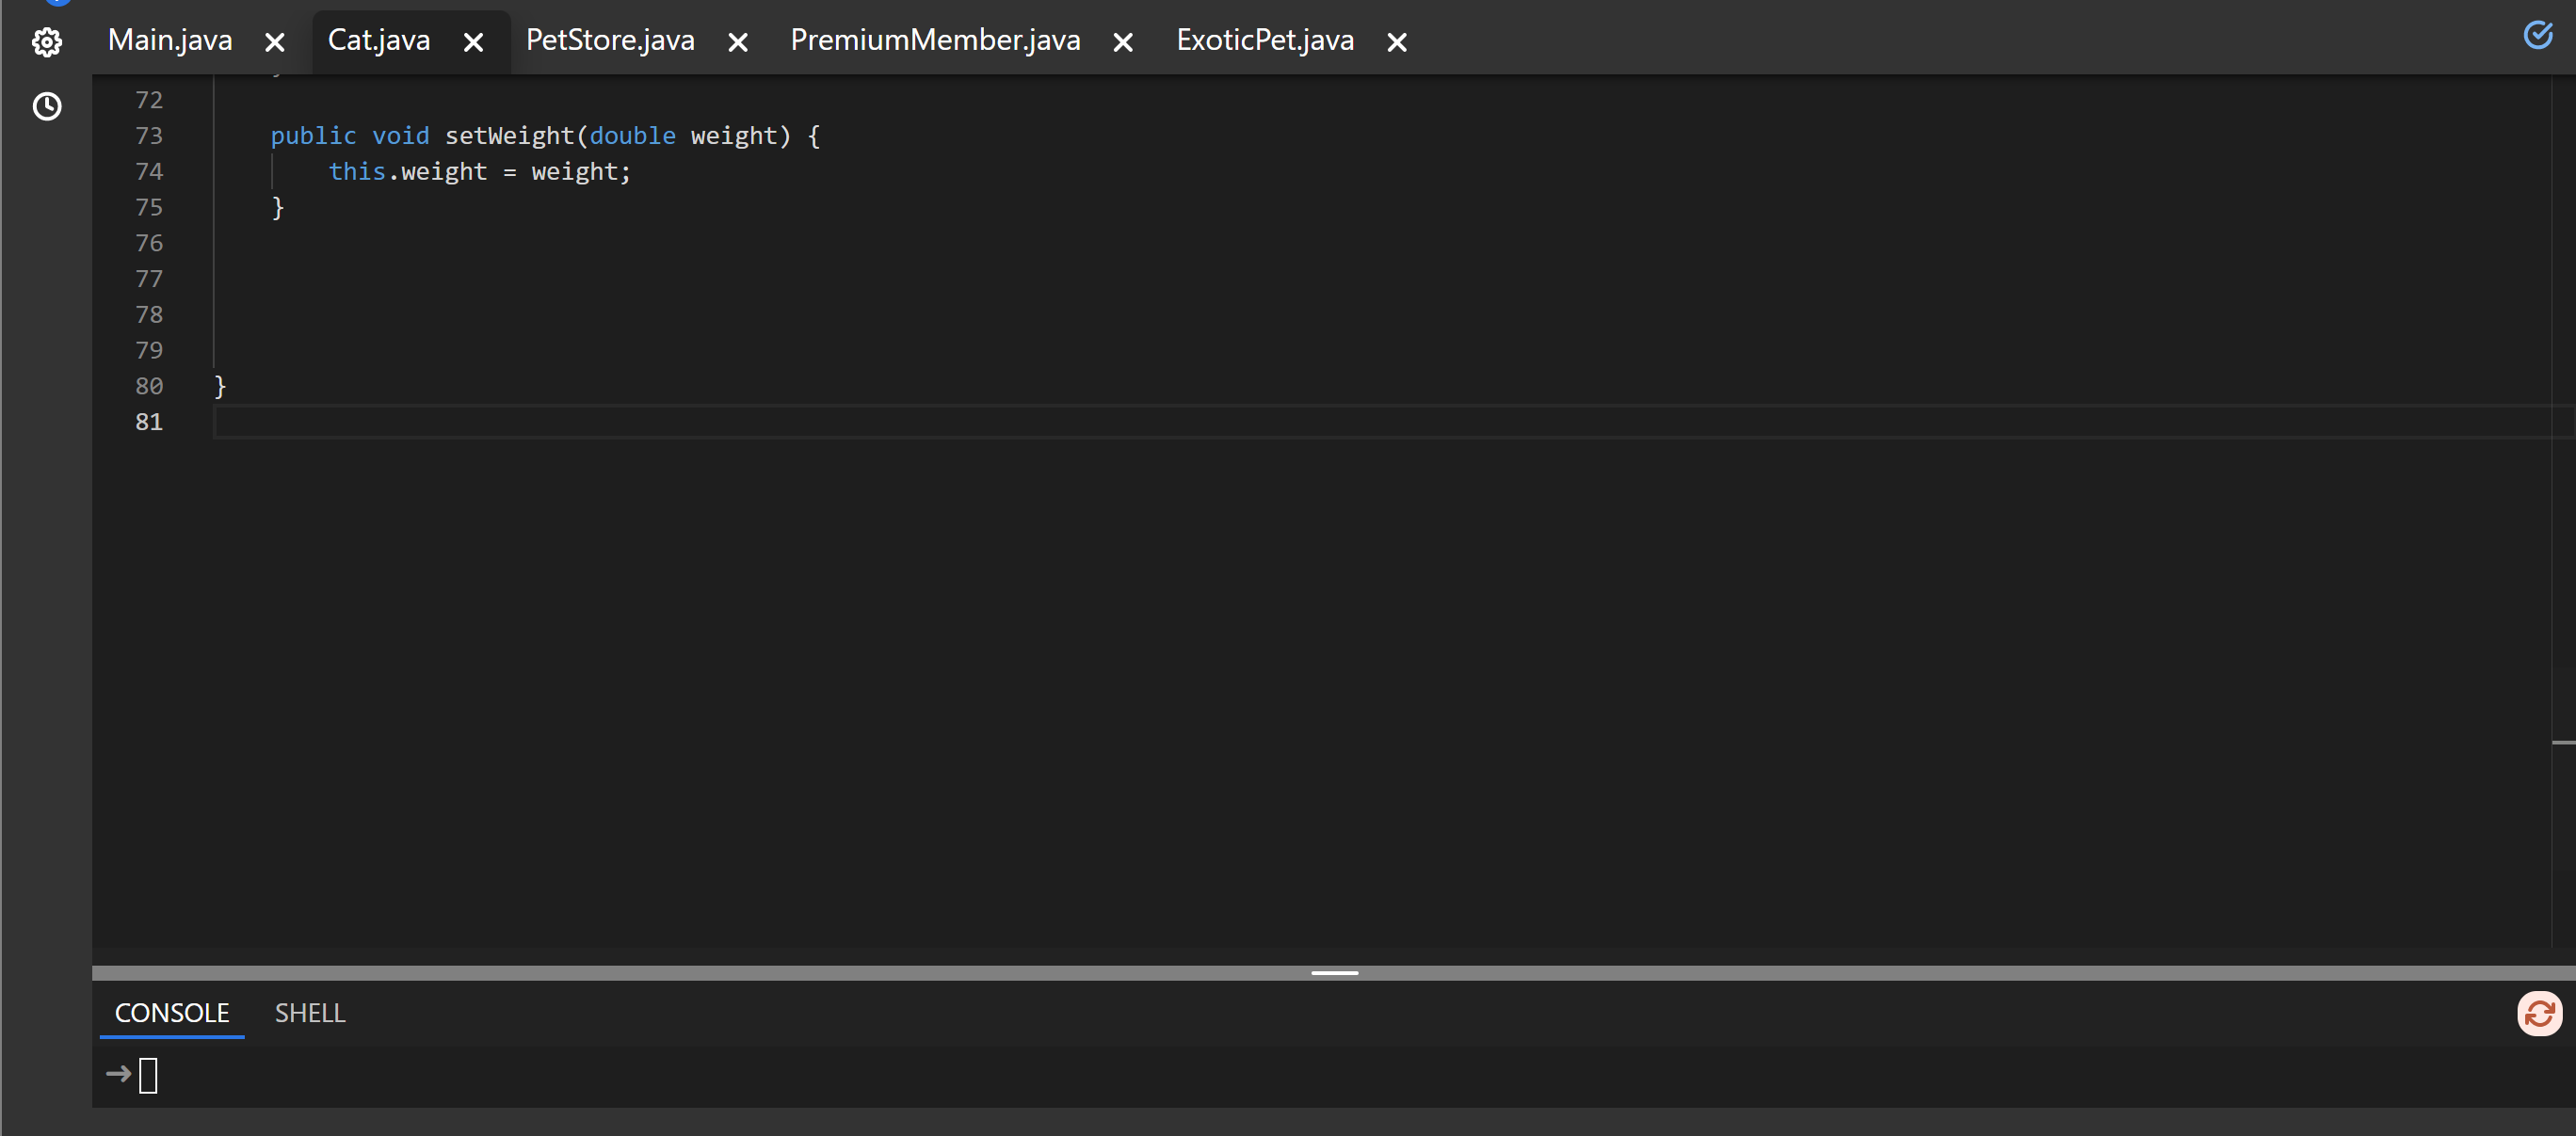Close the Main.java tab
Viewport: 2576px width, 1136px height.
275,42
